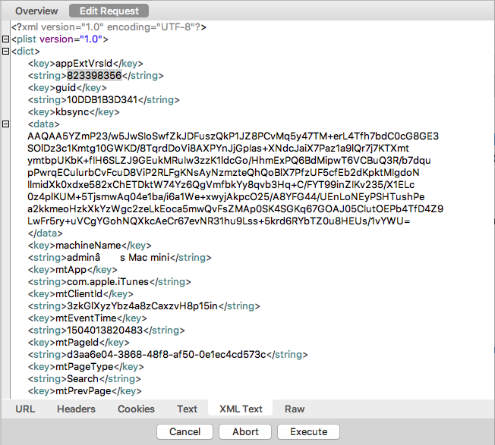Click the timestamp value 1504013820483

(x=105, y=331)
